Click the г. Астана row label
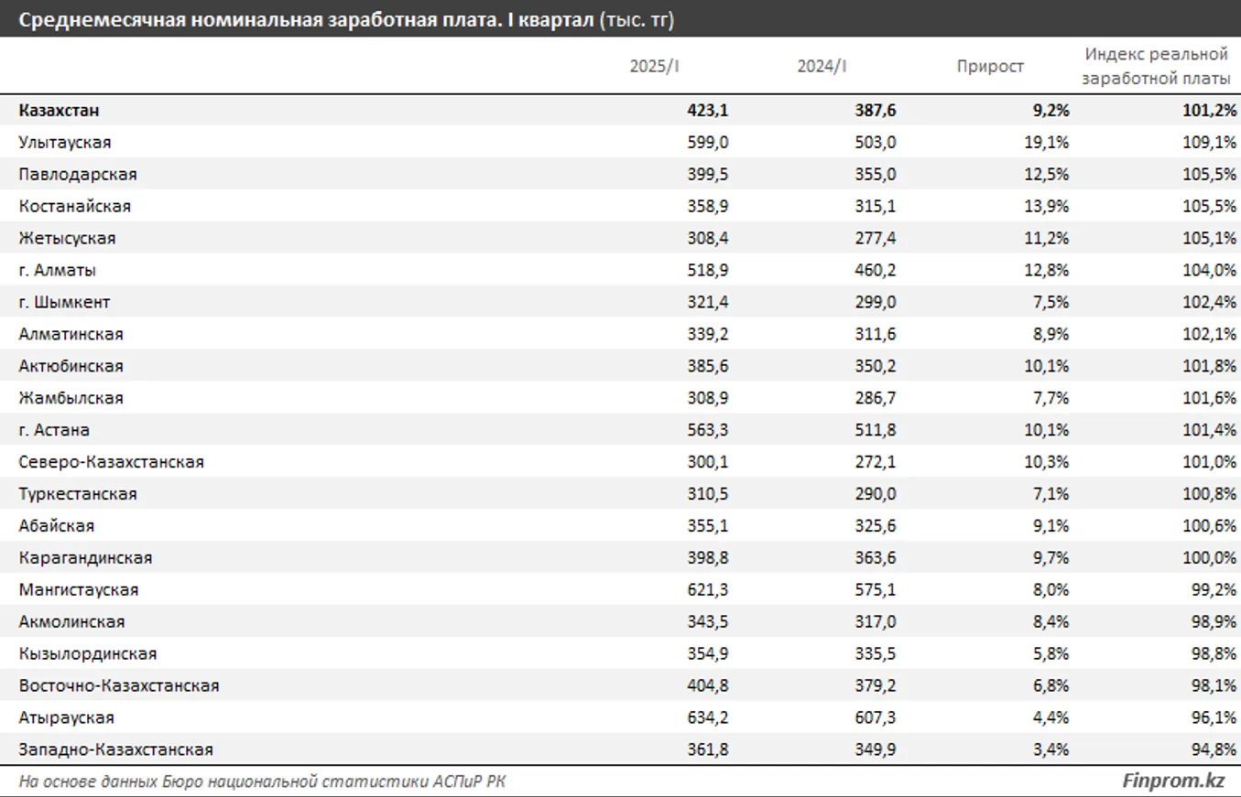 coord(54,430)
